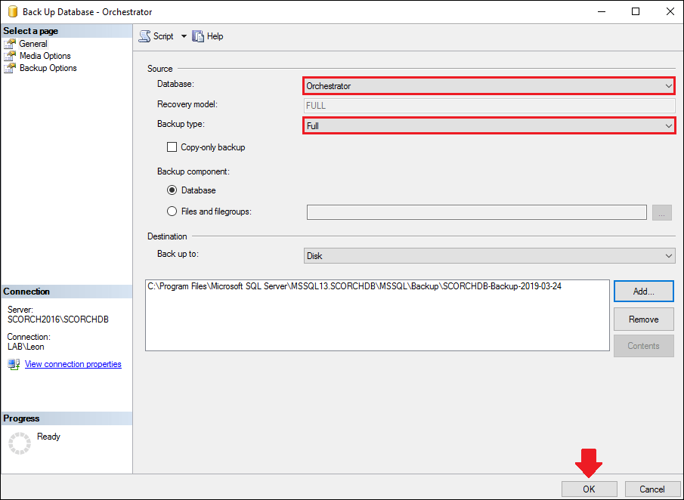This screenshot has width=684, height=500.
Task: Maximize the Back Up Database window
Action: pos(636,11)
